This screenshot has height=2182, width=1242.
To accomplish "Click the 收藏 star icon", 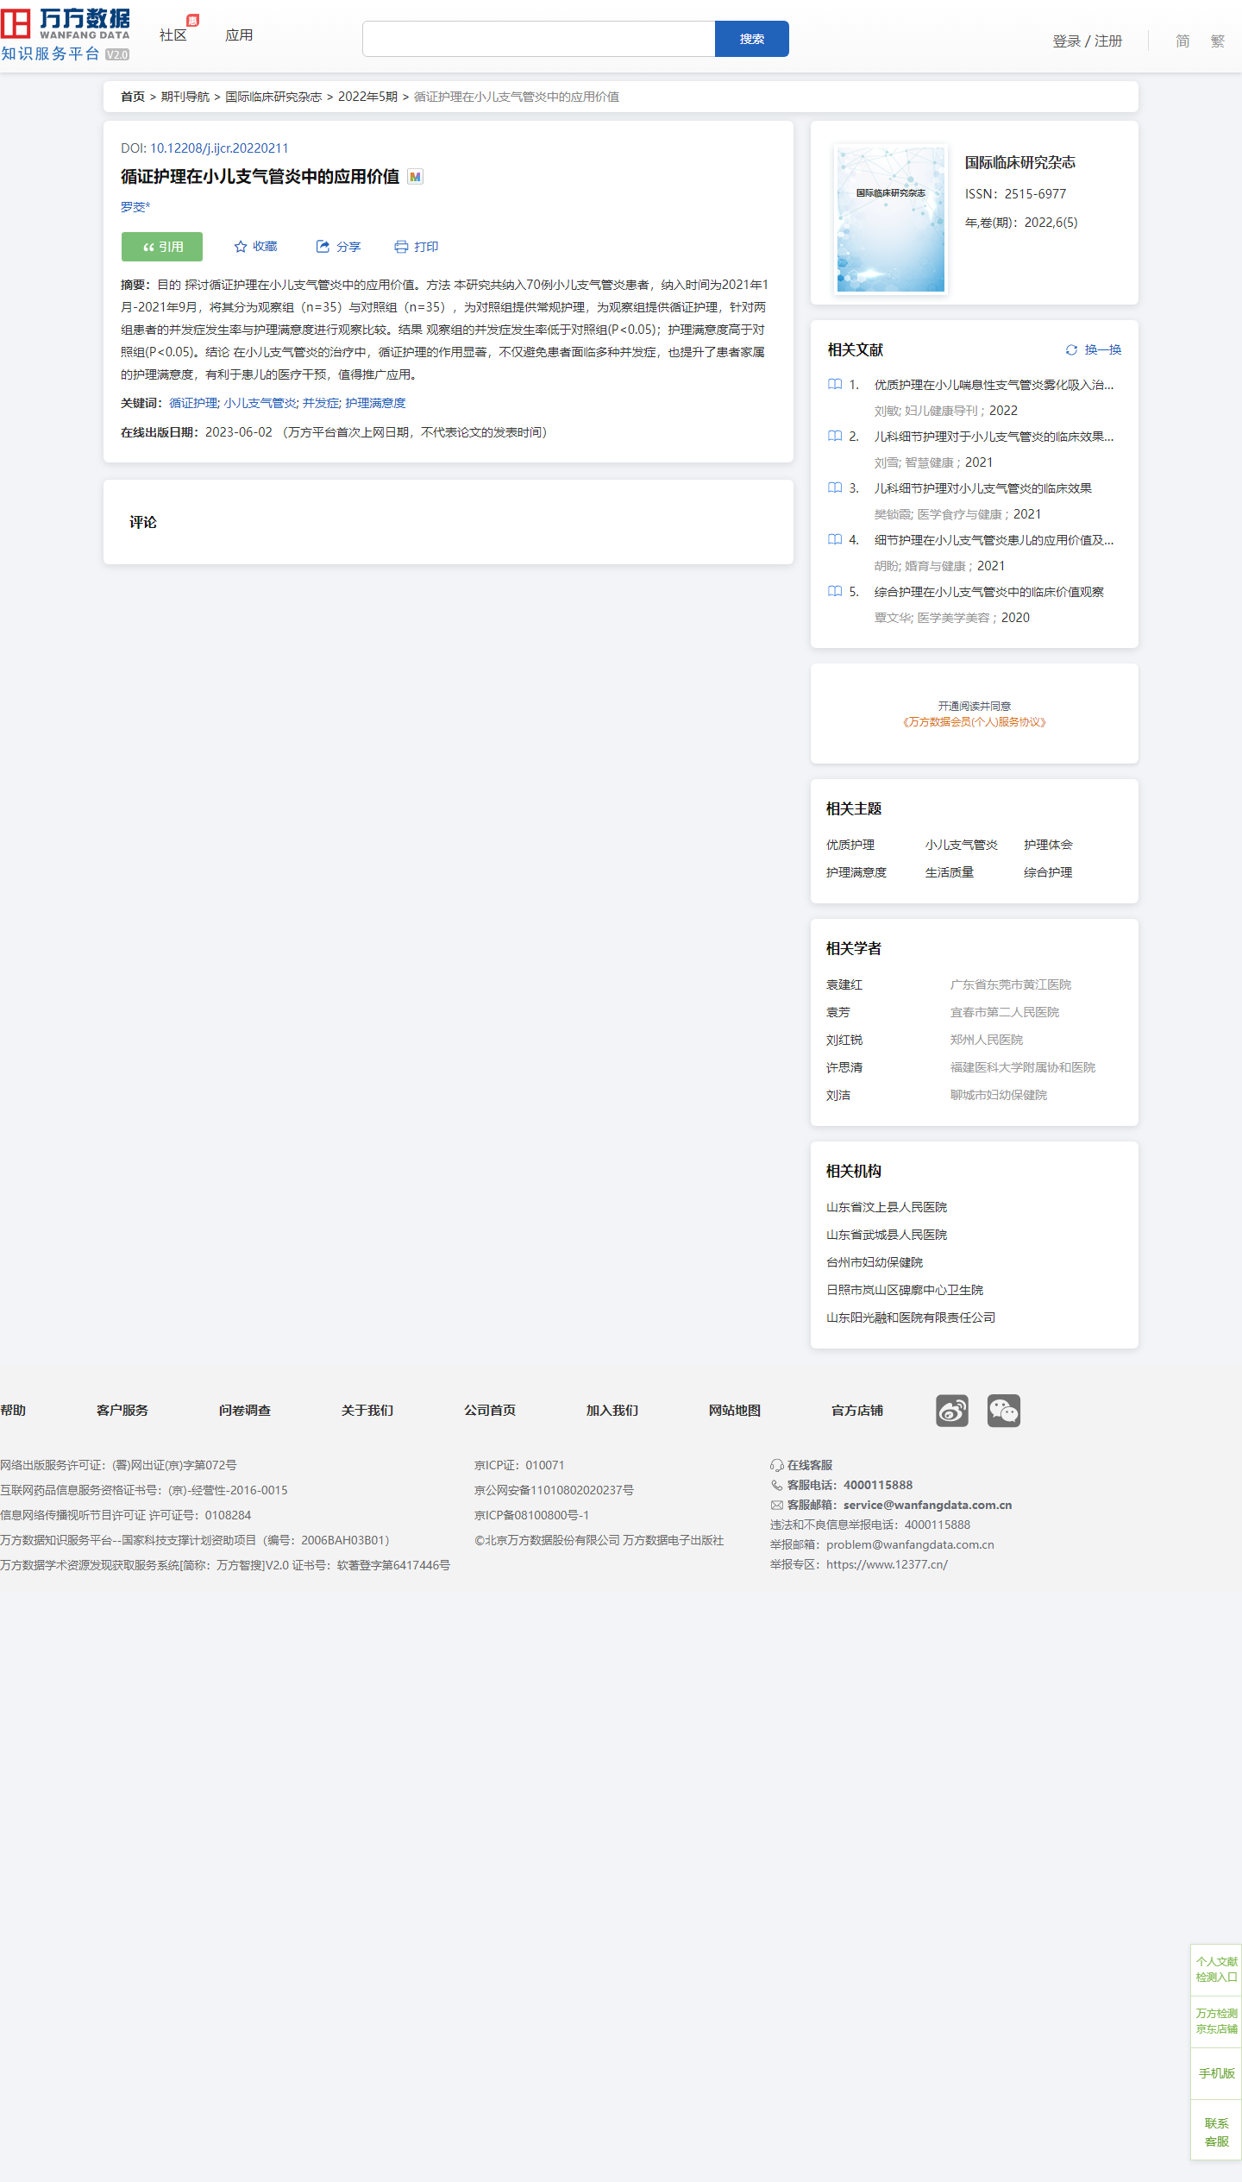I will coord(241,247).
